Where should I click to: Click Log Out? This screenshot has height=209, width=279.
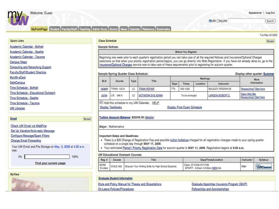click(x=270, y=13)
